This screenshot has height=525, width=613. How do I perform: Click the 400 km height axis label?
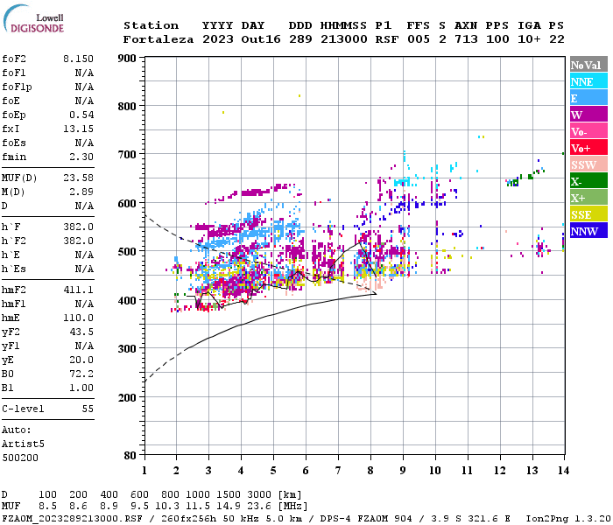point(127,300)
